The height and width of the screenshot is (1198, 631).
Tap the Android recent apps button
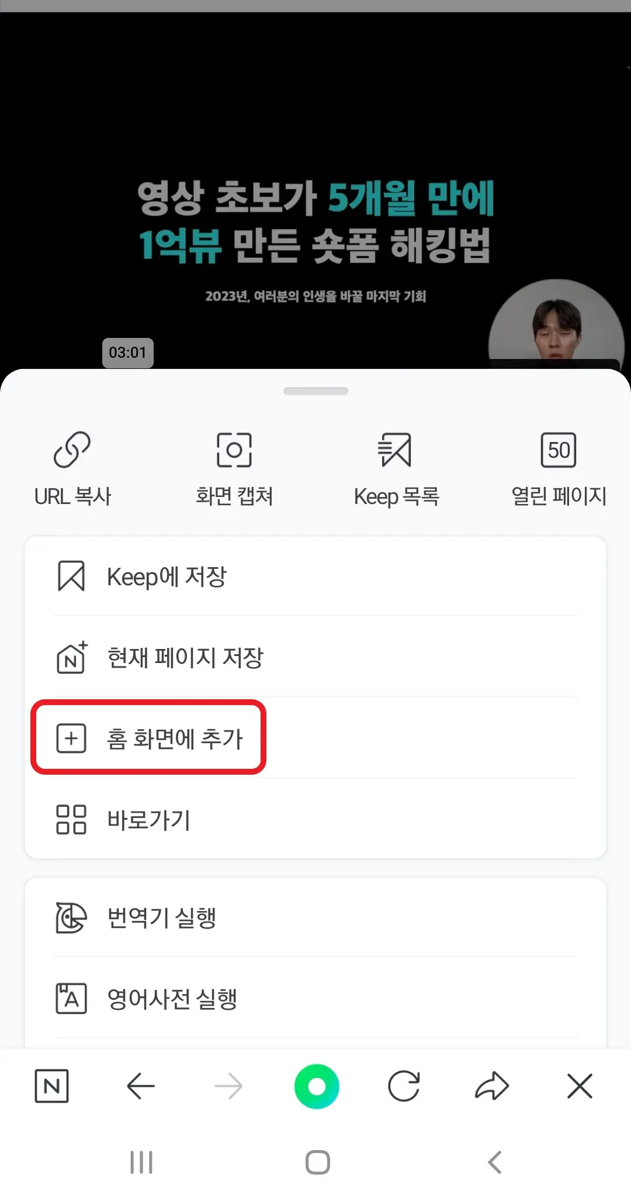click(141, 1162)
